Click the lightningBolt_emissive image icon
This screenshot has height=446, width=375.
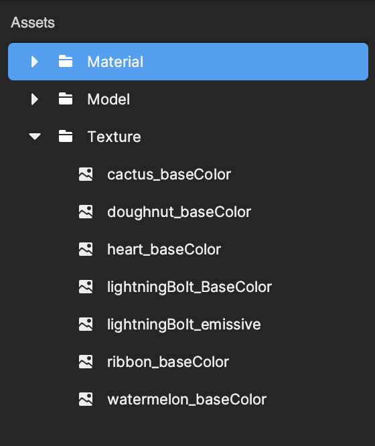click(86, 324)
